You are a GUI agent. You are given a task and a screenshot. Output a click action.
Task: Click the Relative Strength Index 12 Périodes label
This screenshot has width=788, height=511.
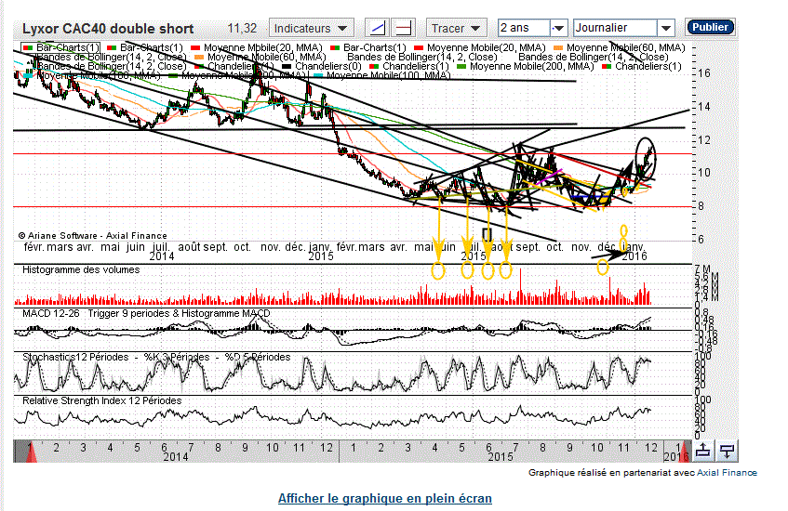pyautogui.click(x=102, y=400)
